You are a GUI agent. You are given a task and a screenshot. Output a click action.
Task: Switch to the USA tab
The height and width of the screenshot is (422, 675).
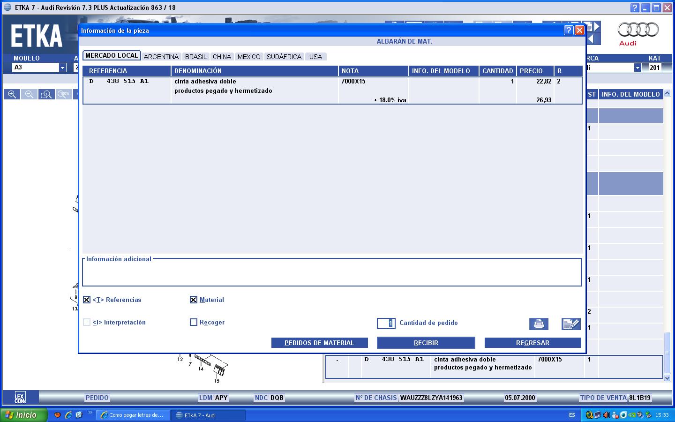[x=316, y=57]
